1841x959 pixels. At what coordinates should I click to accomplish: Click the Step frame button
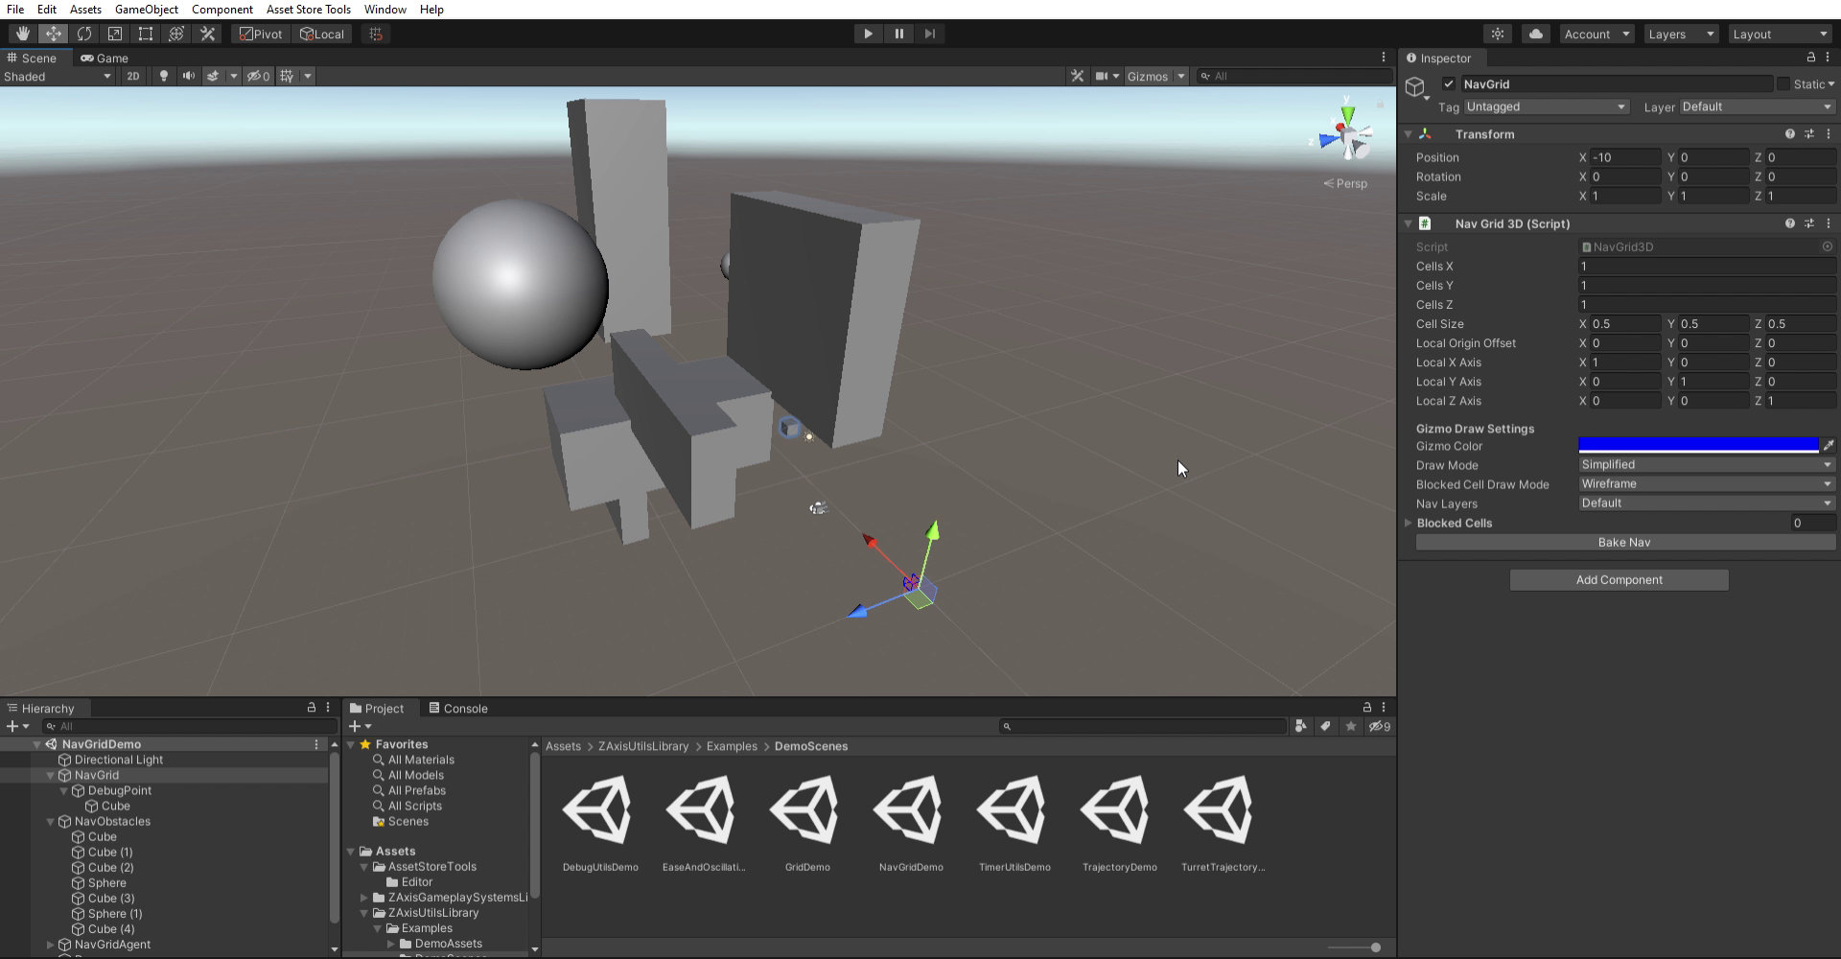click(x=929, y=34)
